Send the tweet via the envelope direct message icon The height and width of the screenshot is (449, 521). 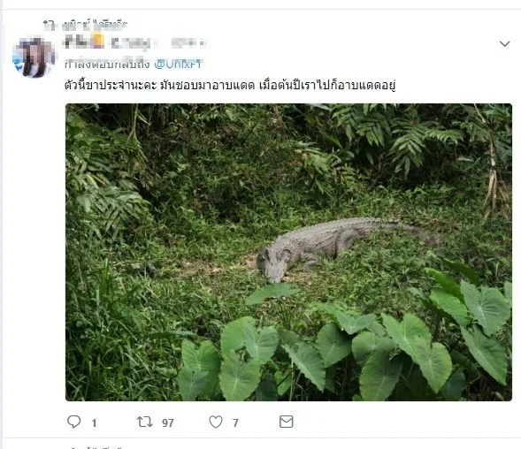pos(286,422)
